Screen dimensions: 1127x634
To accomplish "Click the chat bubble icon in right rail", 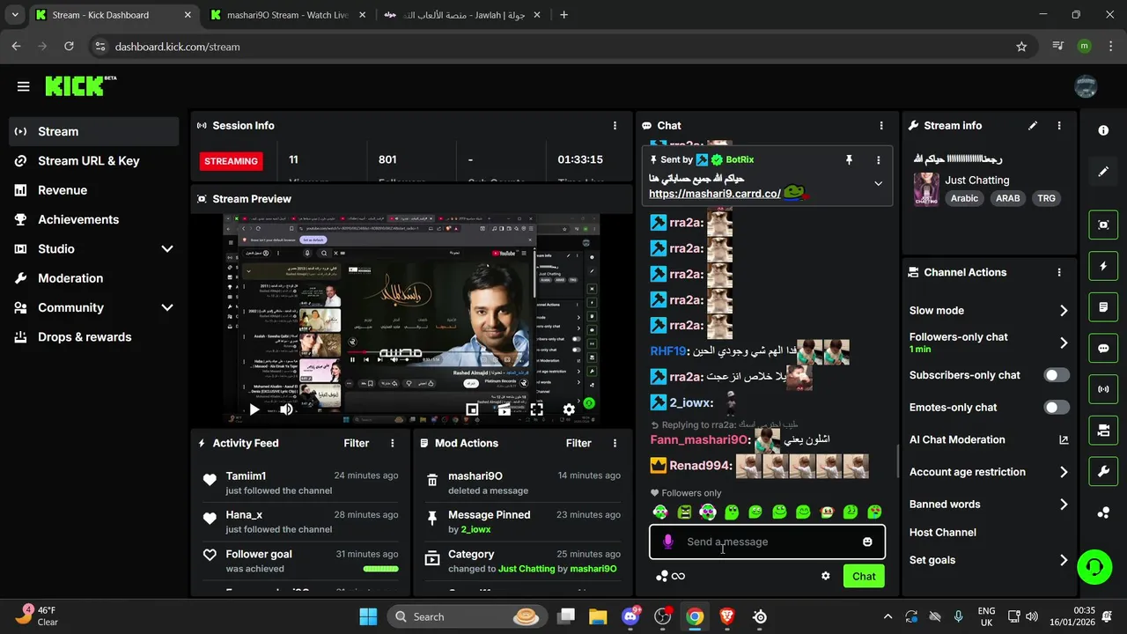I will [x=1103, y=348].
